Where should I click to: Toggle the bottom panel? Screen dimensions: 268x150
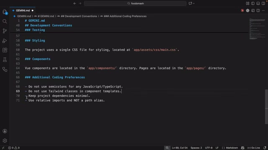click(258, 3)
